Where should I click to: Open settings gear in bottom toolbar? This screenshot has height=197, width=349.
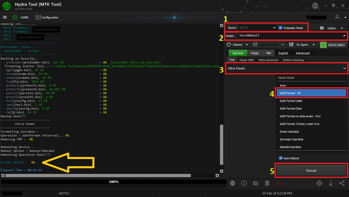pos(319,183)
